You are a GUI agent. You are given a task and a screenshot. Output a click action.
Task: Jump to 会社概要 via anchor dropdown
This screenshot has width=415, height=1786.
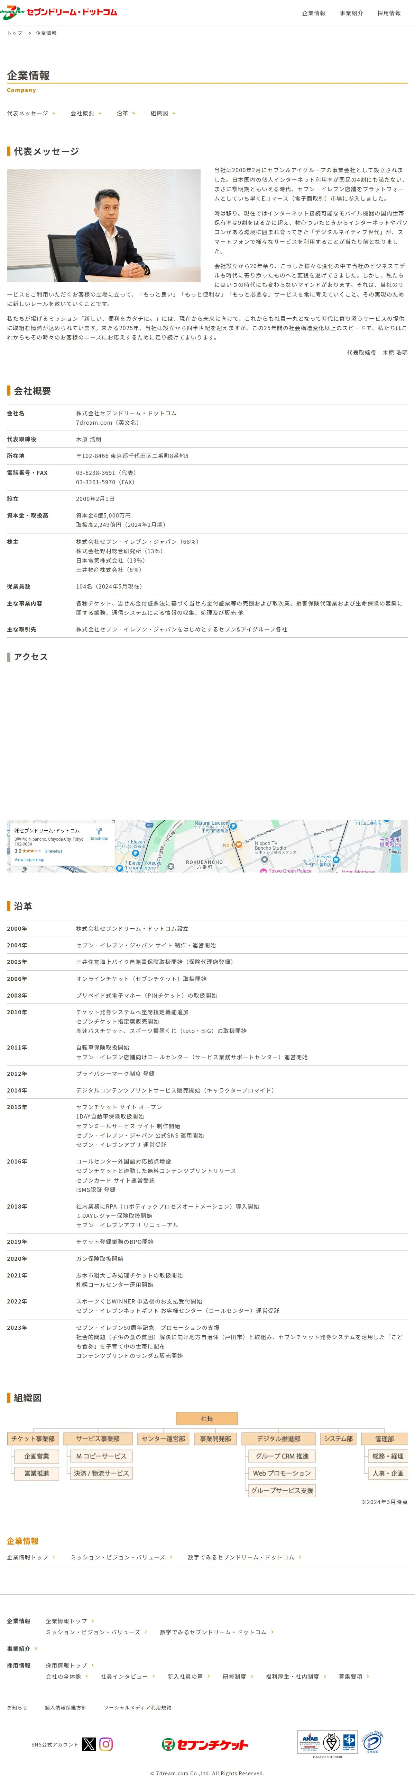[86, 113]
